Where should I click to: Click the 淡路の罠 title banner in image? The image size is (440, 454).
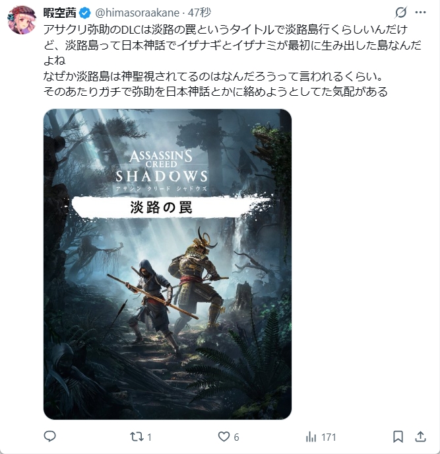(x=161, y=208)
